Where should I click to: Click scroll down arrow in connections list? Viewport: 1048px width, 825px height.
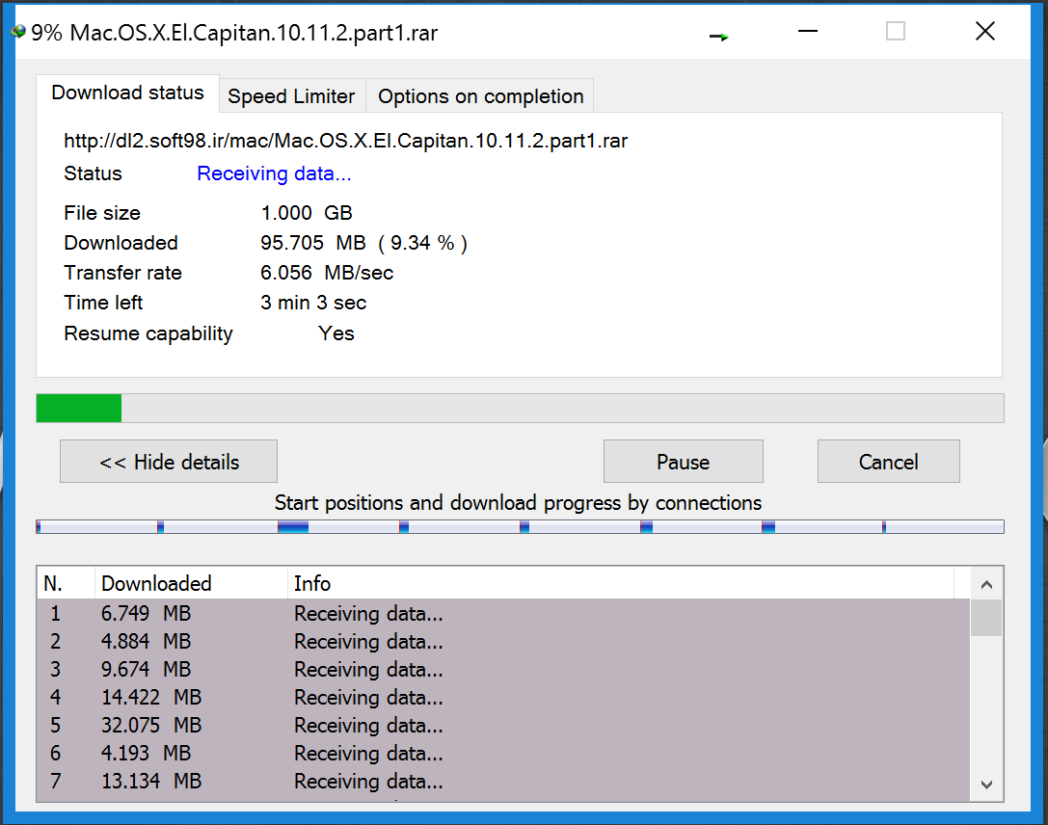coord(986,785)
